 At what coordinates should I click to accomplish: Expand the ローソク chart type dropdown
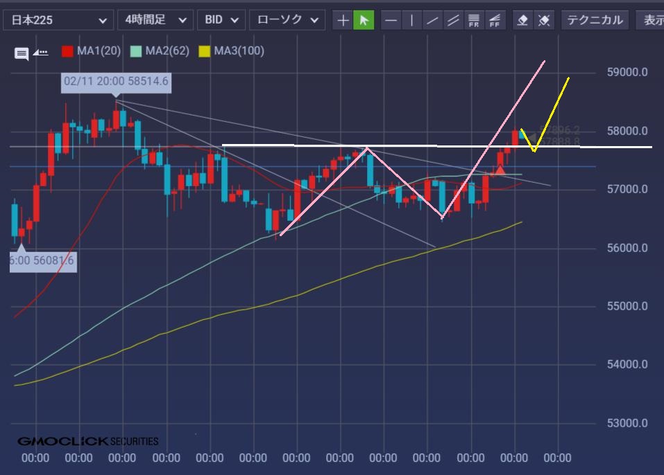pos(287,19)
